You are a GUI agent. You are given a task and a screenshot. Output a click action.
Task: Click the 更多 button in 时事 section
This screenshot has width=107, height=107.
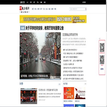pyautogui.click(x=59, y=84)
